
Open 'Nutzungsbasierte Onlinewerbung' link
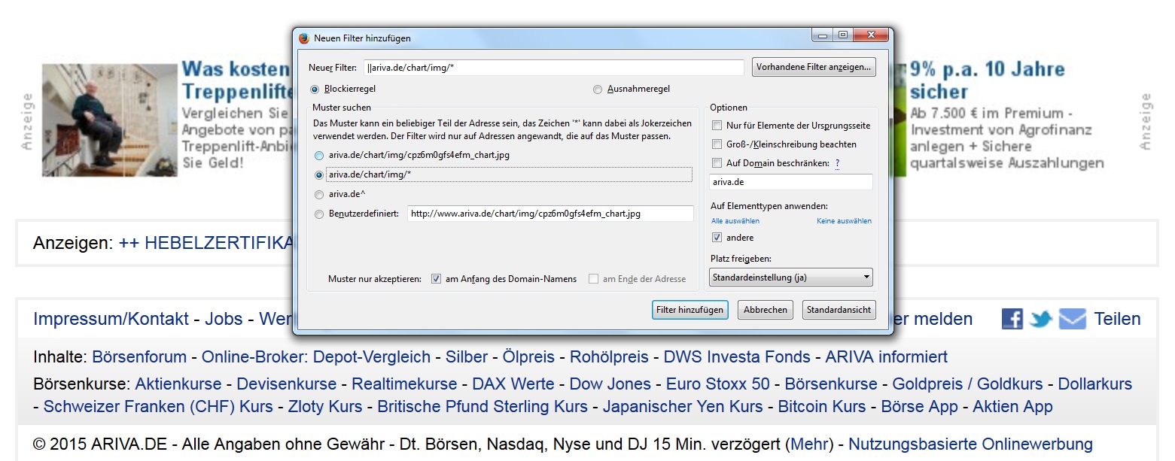[x=970, y=444]
